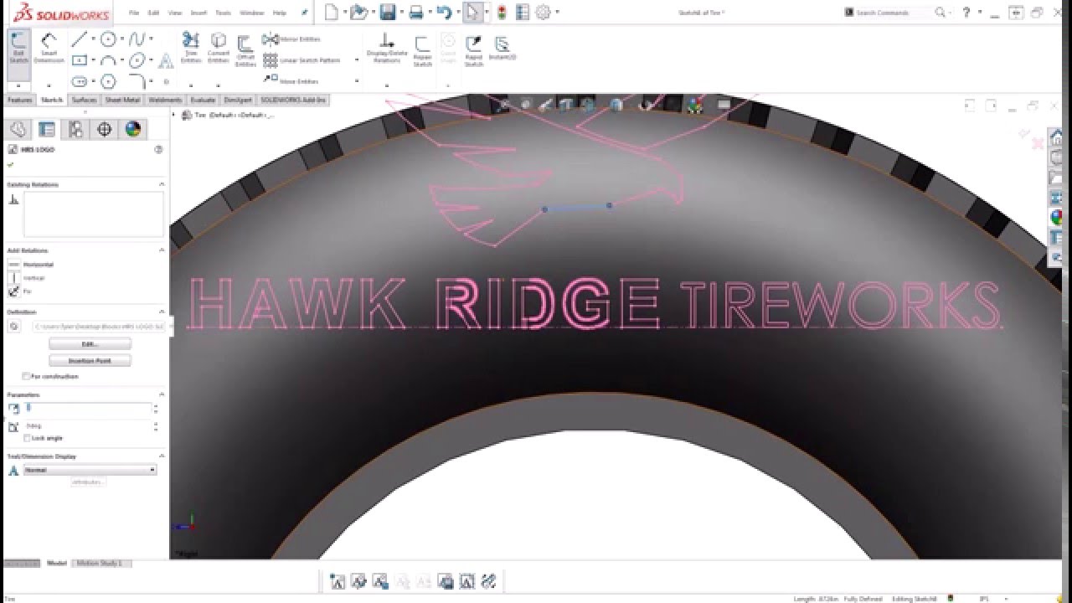
Task: Click the block angle input field
Action: point(88,426)
